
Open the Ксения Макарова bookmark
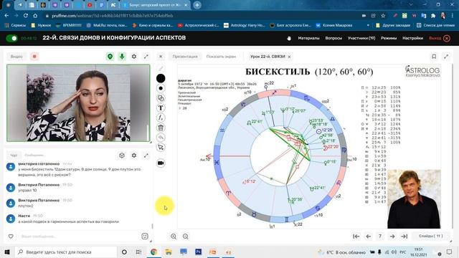coord(334,26)
